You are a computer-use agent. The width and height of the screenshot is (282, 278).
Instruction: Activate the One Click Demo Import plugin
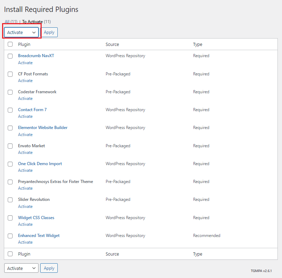pyautogui.click(x=25, y=170)
